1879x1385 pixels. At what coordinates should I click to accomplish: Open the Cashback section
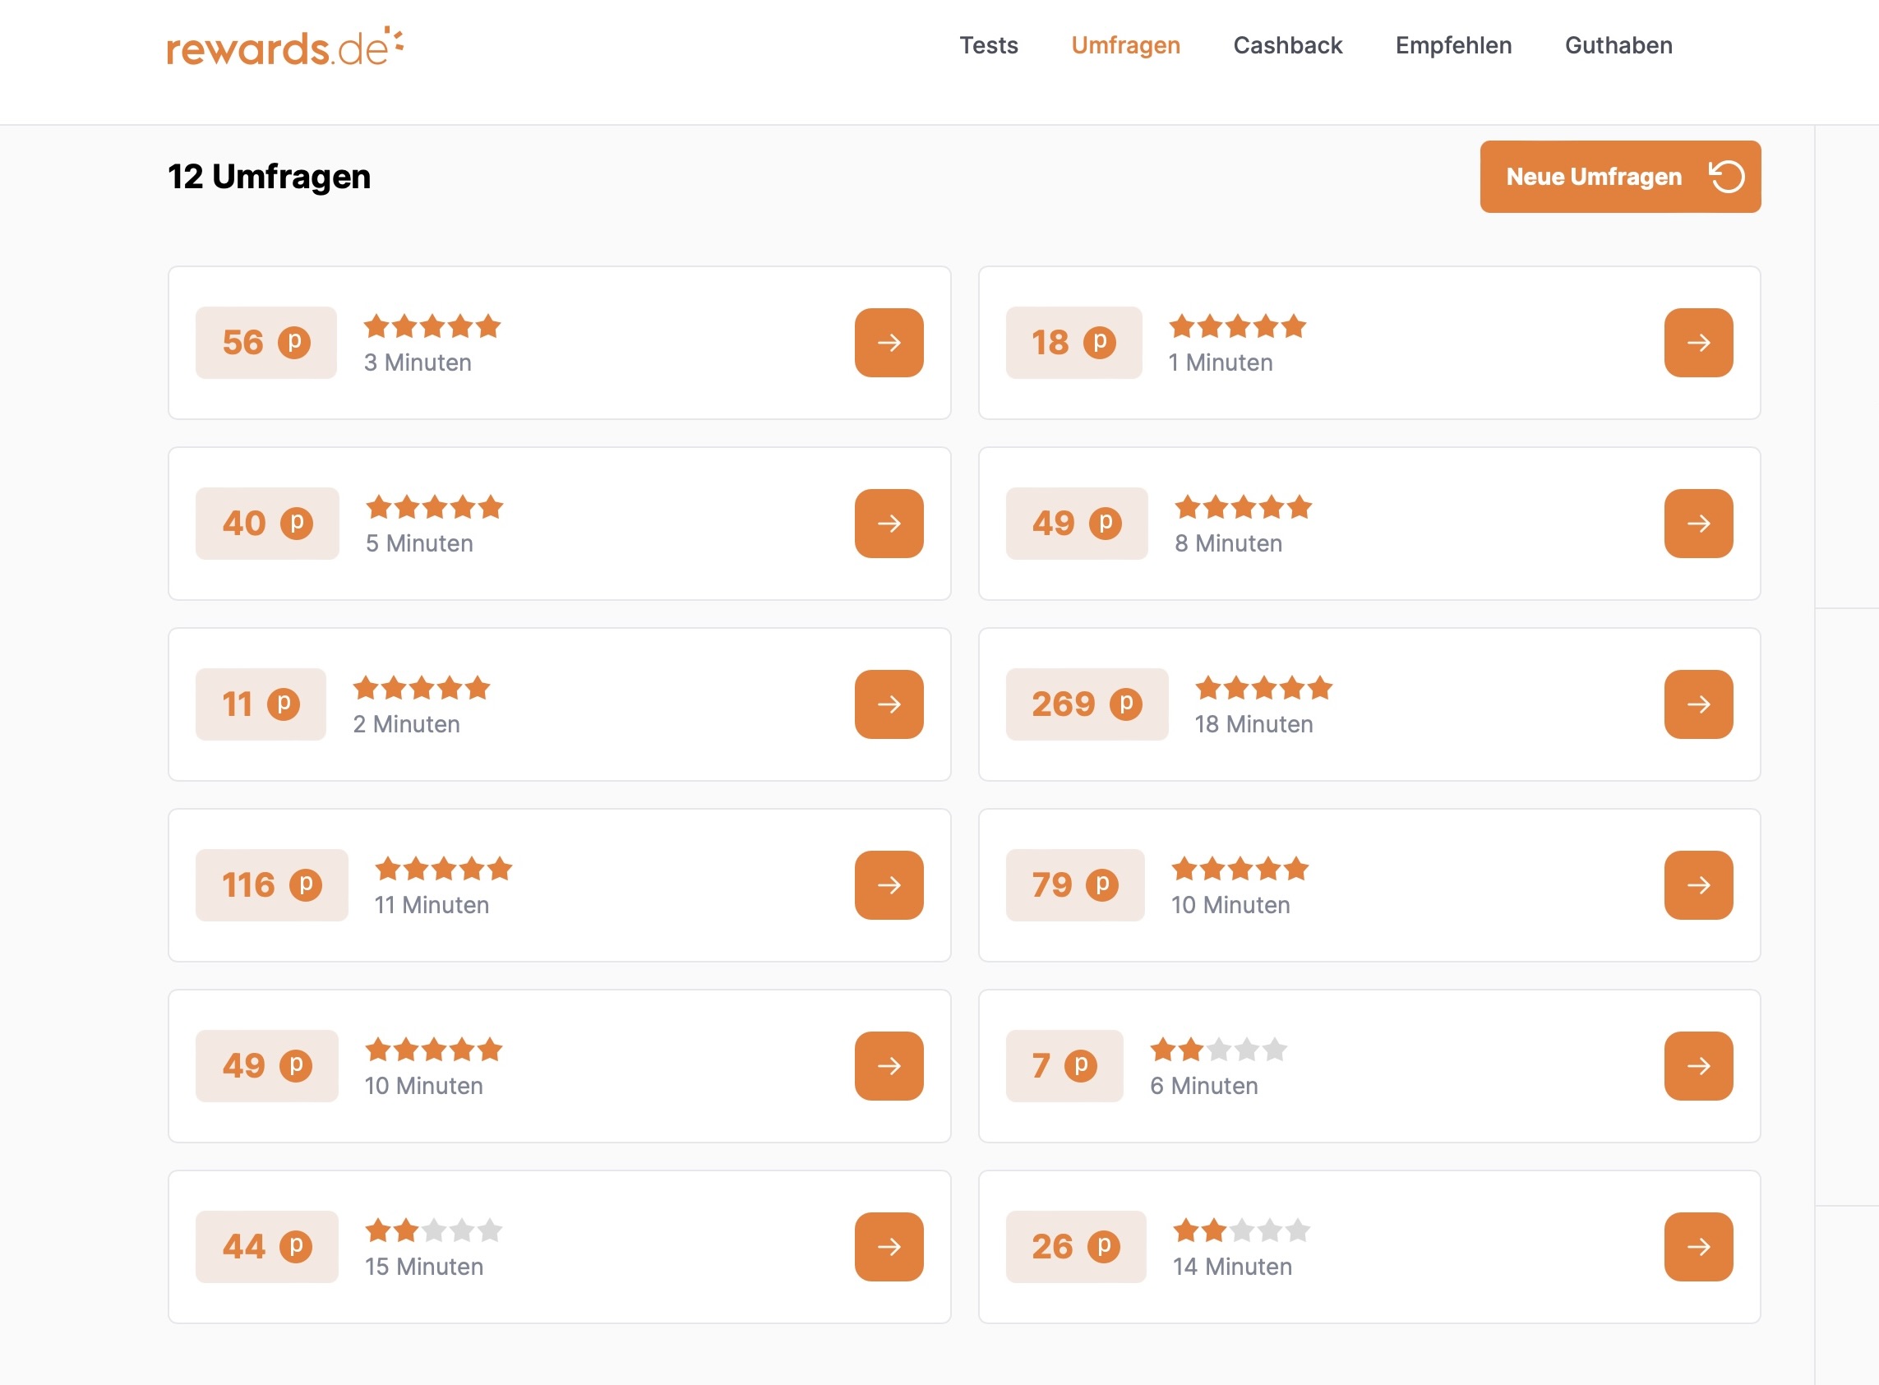pos(1287,45)
